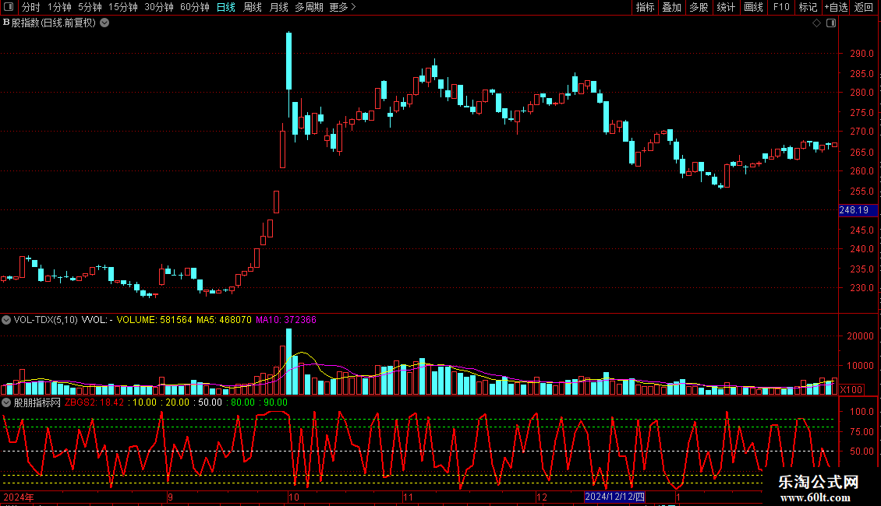Switch to 月线 monthly chart
Screen dimensions: 881x506
[278, 7]
